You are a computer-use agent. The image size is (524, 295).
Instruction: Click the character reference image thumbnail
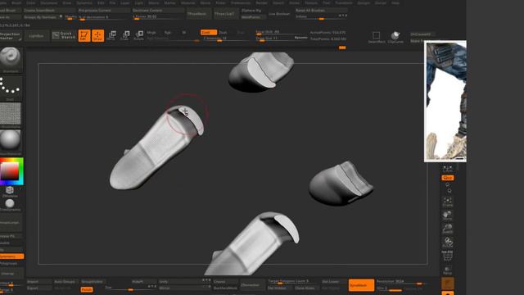(445, 102)
